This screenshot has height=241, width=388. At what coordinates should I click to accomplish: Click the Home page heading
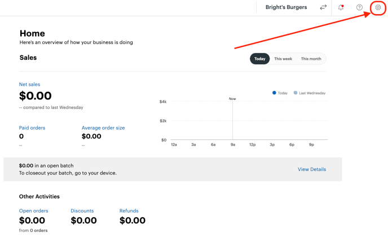point(32,33)
